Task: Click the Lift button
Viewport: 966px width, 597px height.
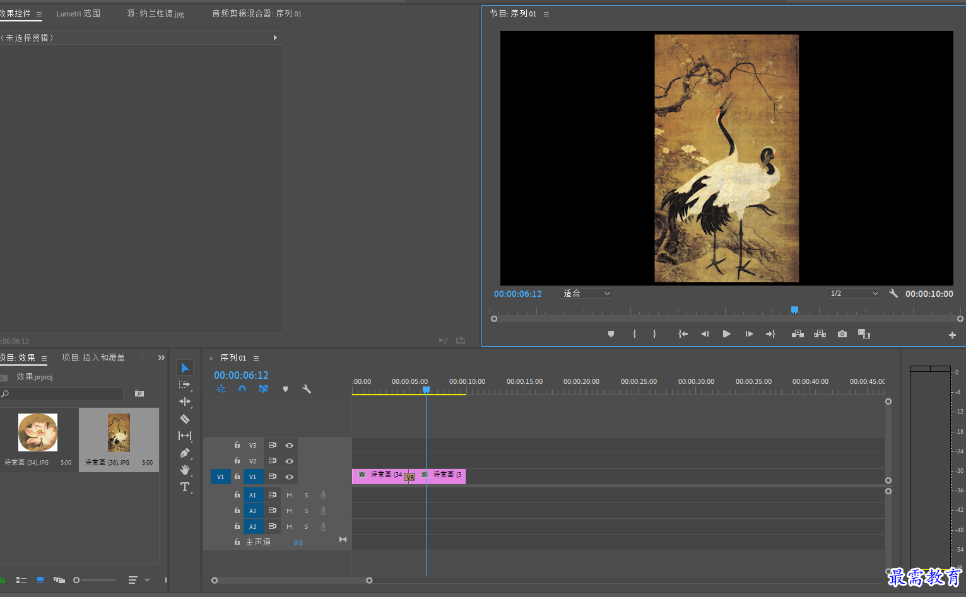Action: coord(798,334)
